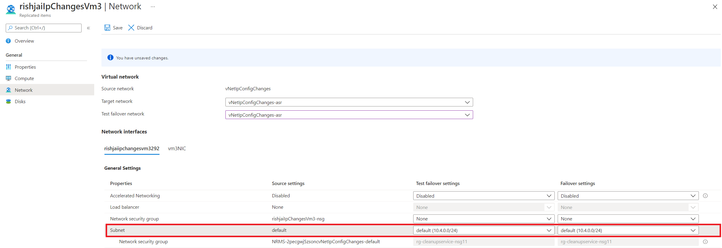The width and height of the screenshot is (722, 248).
Task: Click the replicated item icon in header
Action: [x=11, y=9]
